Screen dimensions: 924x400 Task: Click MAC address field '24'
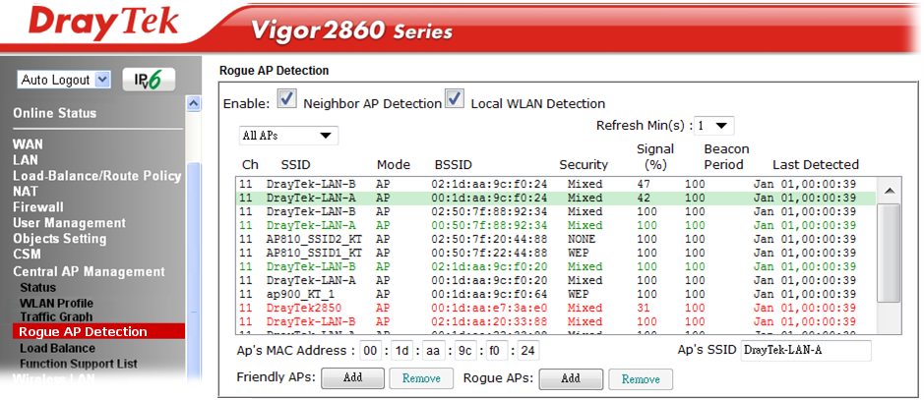tap(528, 351)
